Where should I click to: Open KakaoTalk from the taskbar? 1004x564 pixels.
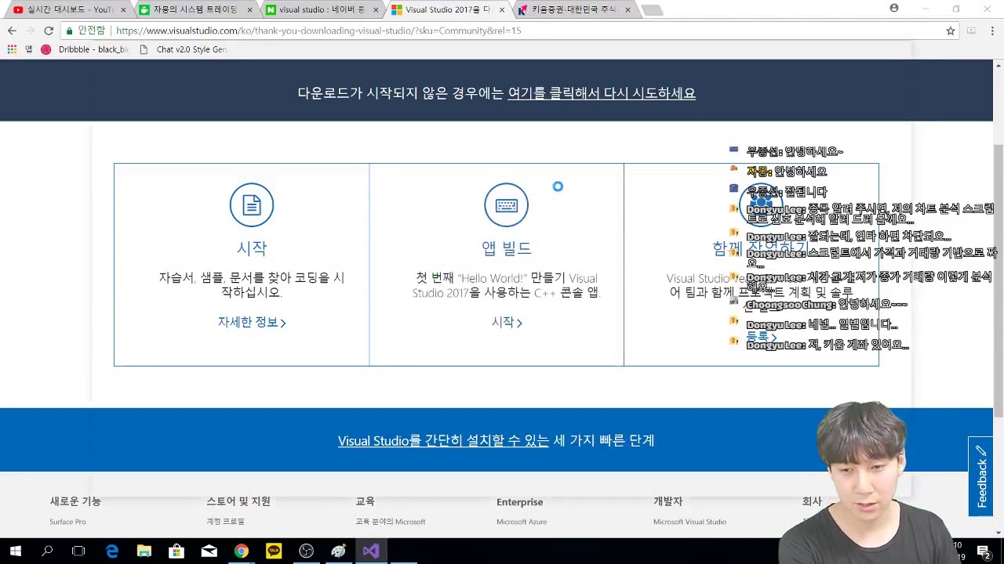pos(274,551)
